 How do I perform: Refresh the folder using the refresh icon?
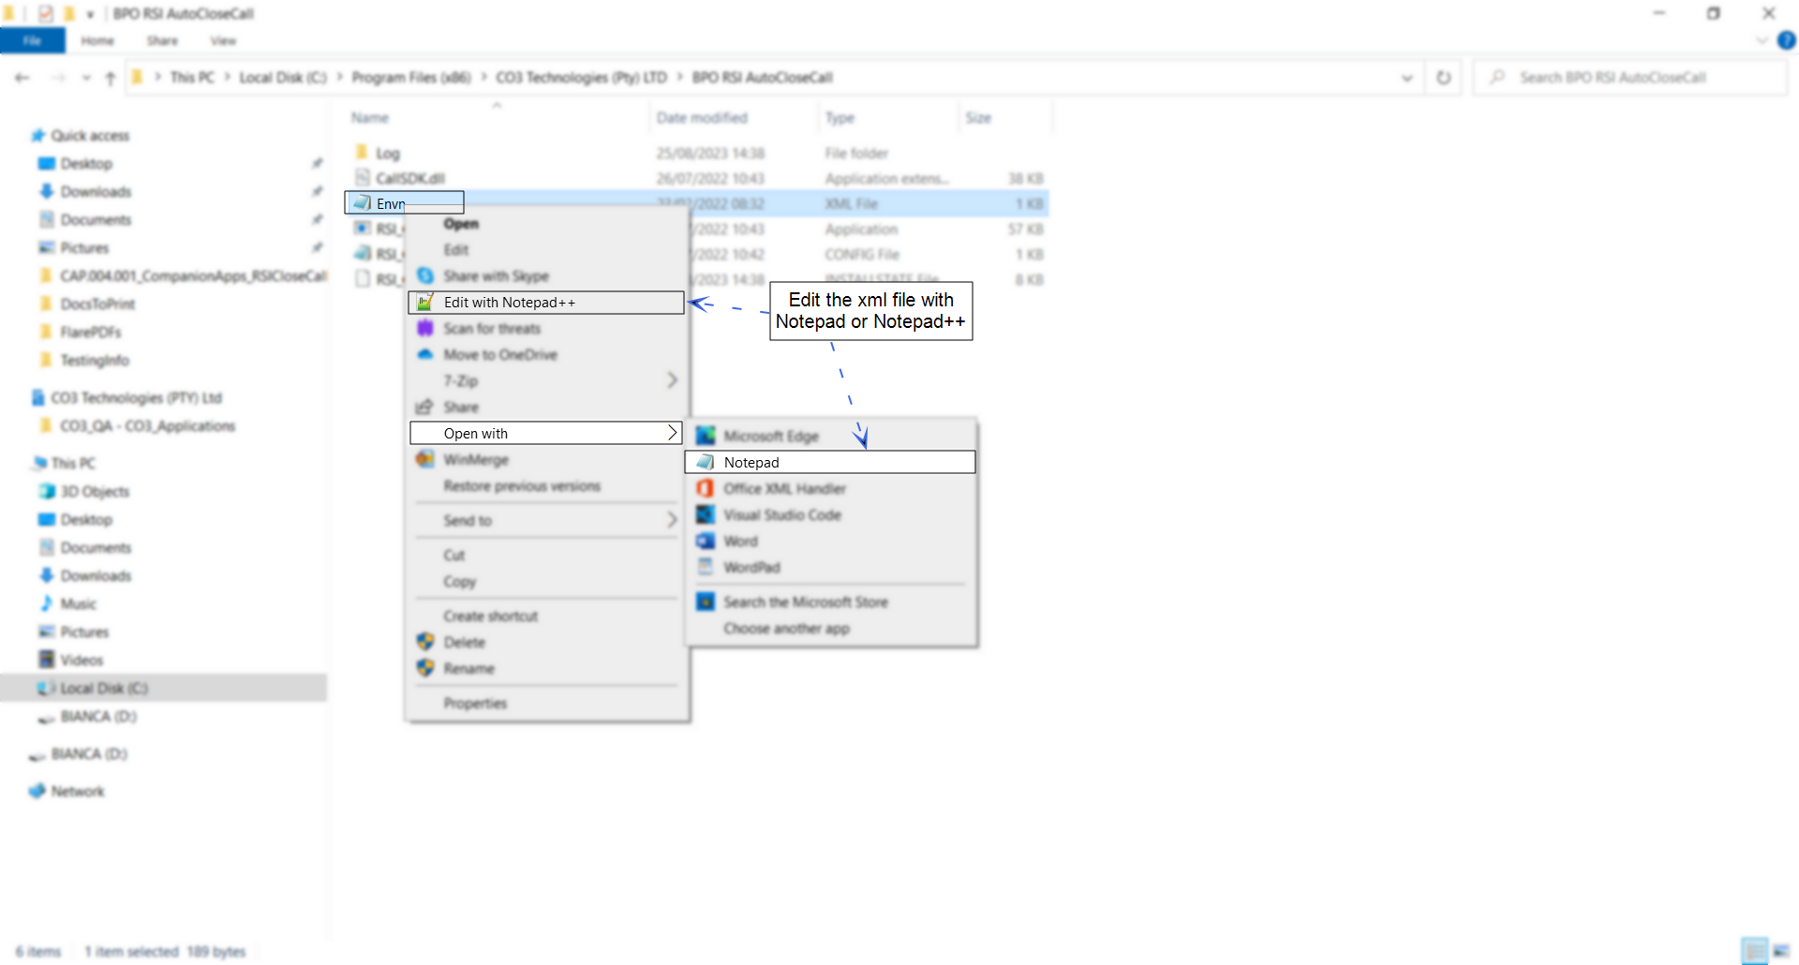(1443, 78)
